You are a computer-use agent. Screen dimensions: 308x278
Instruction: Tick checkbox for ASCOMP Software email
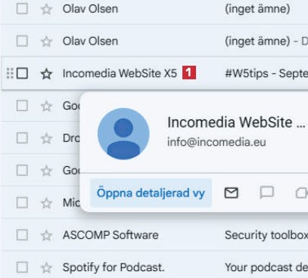click(x=22, y=235)
